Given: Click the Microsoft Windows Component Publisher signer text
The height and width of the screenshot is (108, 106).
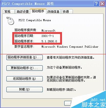Looking at the screenshot, I should pyautogui.click(x=70, y=47).
